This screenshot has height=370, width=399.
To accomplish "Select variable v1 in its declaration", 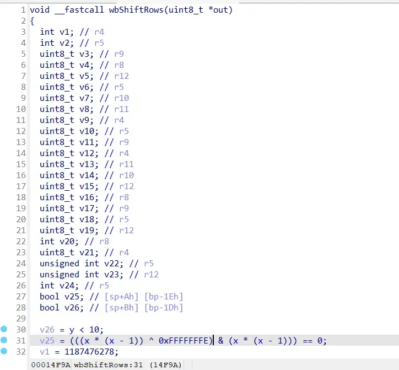I will (64, 32).
